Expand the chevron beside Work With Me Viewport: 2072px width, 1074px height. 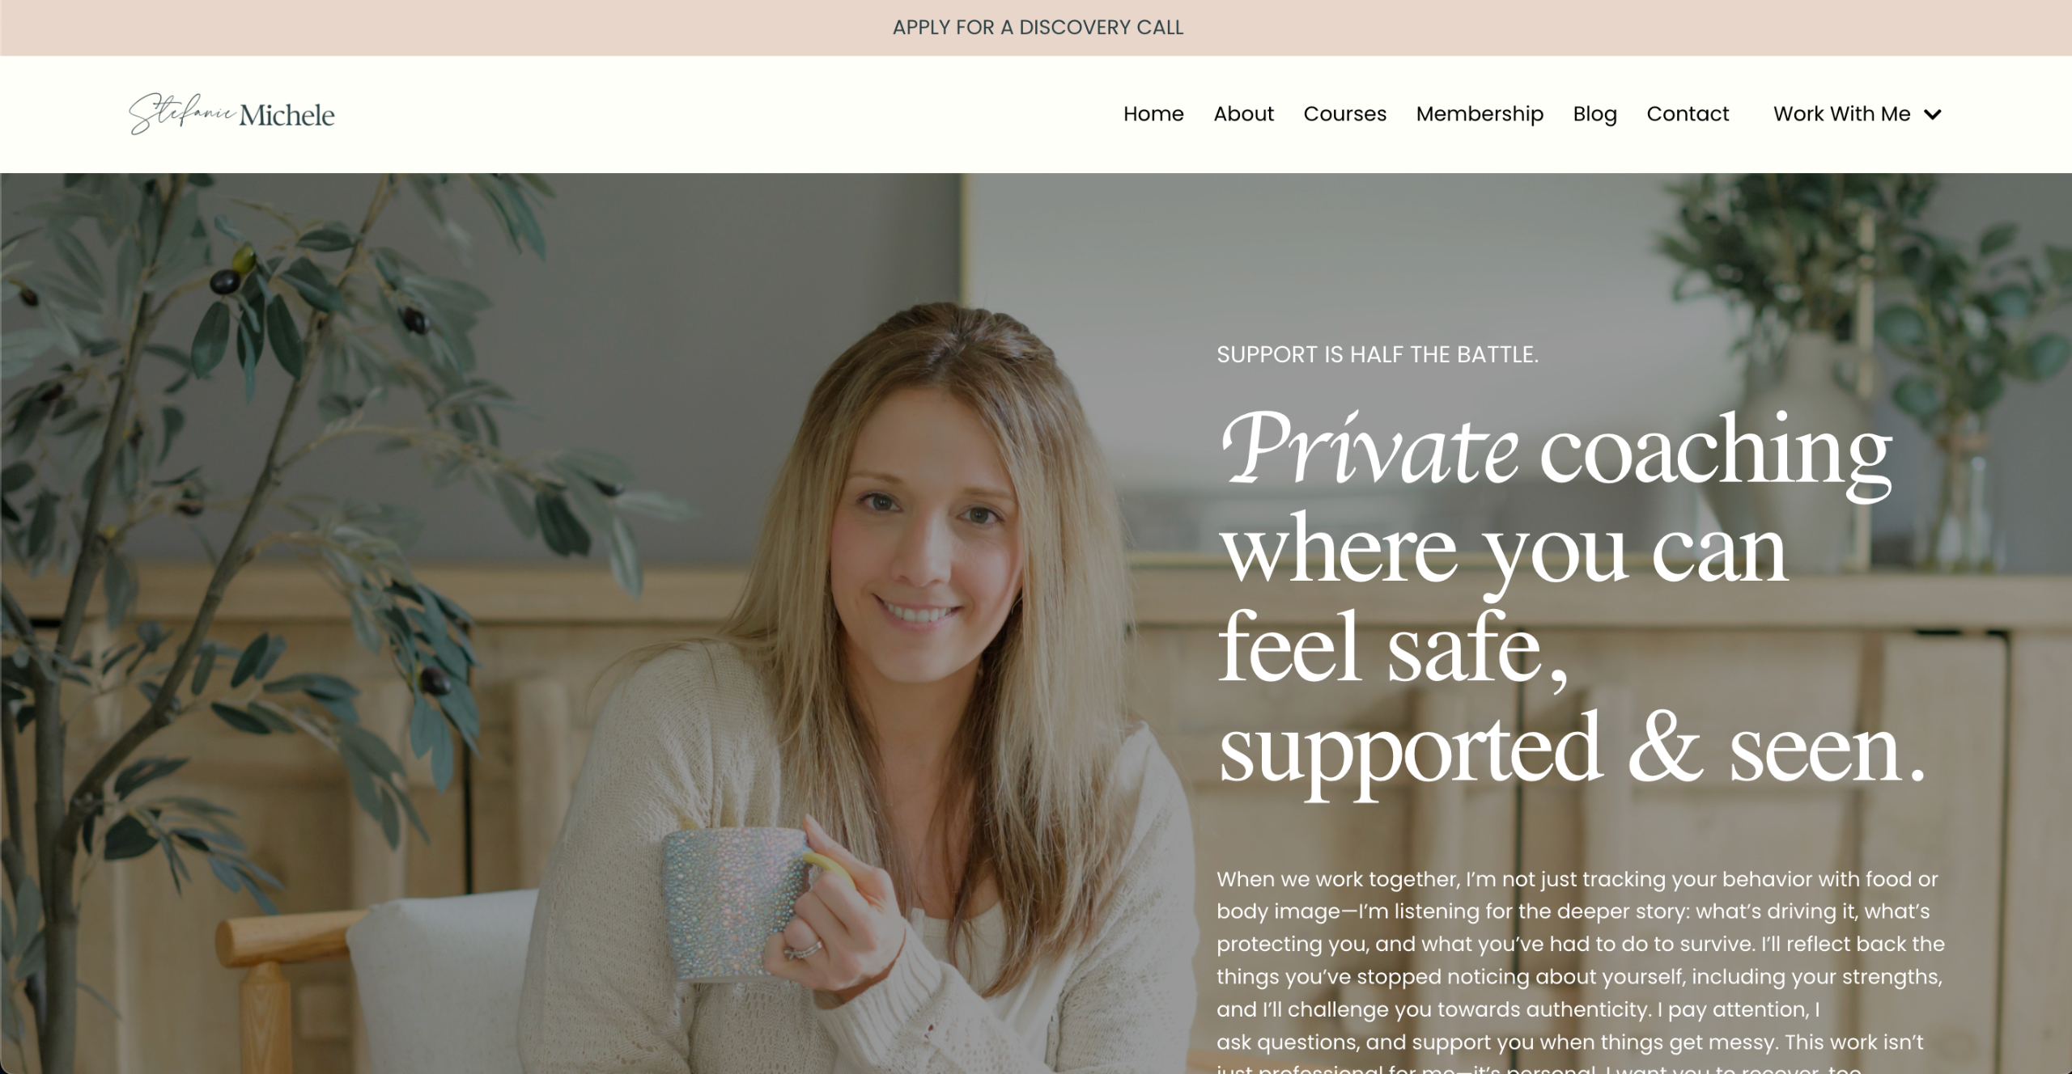[x=1933, y=115]
